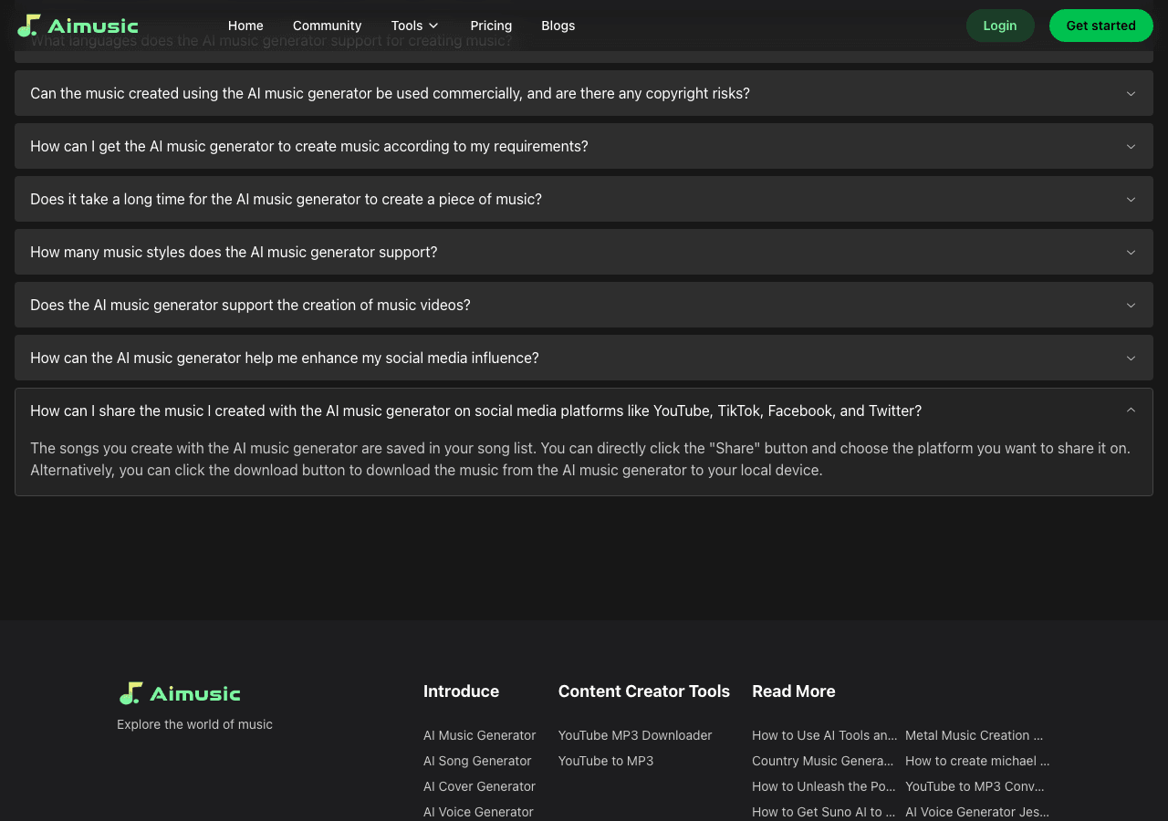Click up chevron on the share music row

(x=1131, y=410)
